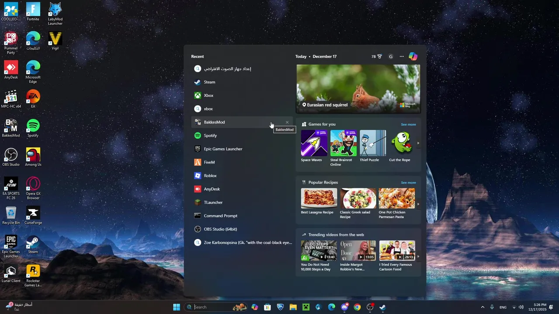Select the Zoe Karbonopsina search entry

point(242,242)
